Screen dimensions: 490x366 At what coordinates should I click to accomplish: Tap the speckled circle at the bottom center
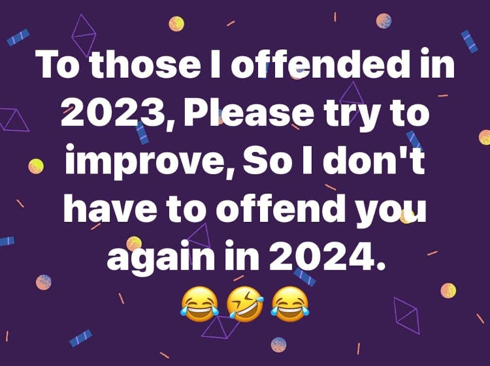tap(278, 344)
